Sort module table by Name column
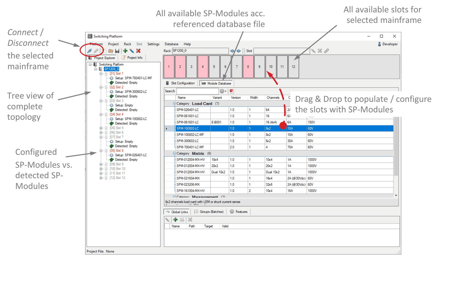 pos(193,98)
